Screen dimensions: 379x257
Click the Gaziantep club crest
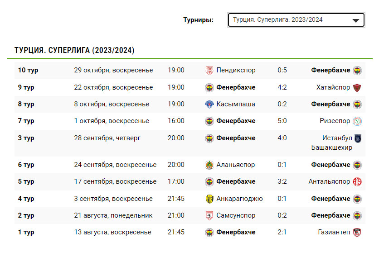click(x=357, y=232)
